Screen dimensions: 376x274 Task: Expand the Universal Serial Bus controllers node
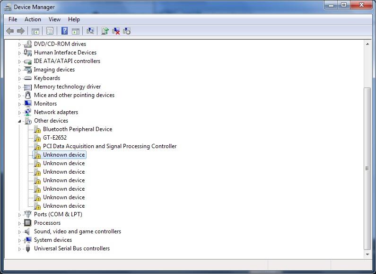click(x=20, y=249)
